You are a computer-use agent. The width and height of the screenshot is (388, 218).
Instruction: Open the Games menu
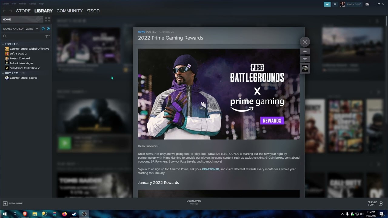point(32,4)
